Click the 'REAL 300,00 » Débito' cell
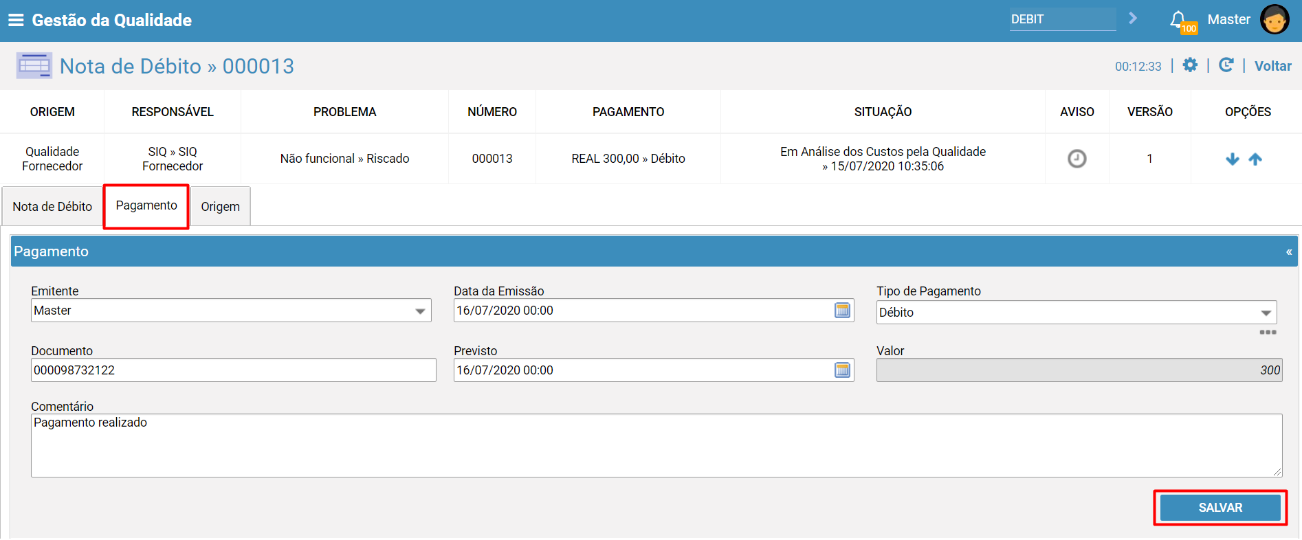This screenshot has width=1302, height=540. 628,159
